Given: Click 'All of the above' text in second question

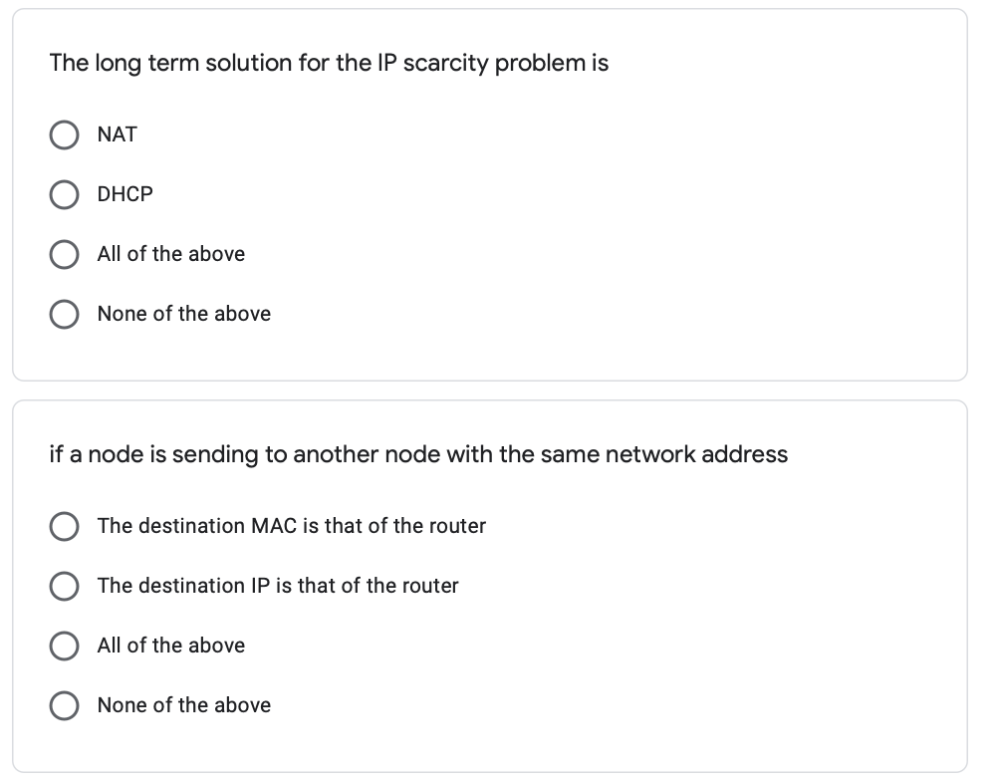Looking at the screenshot, I should point(170,646).
